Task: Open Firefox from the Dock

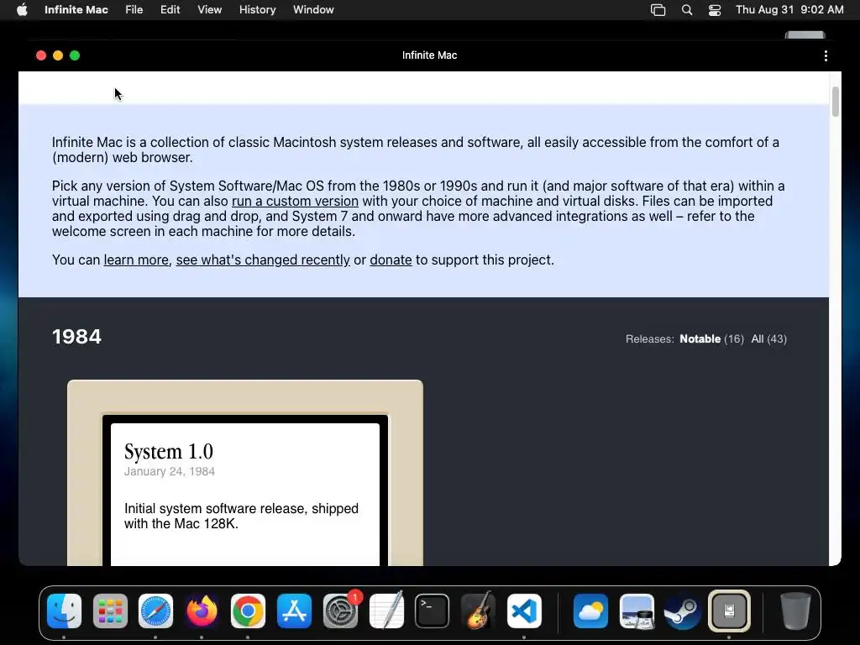Action: [x=202, y=611]
